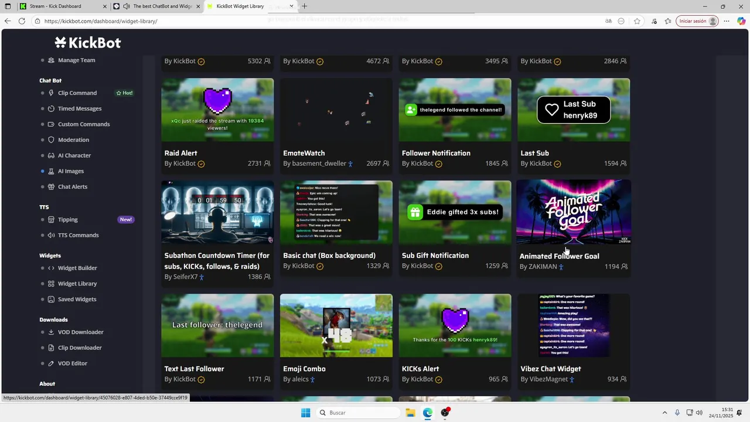Click the Hot! badge beside Clip Command

click(x=124, y=93)
